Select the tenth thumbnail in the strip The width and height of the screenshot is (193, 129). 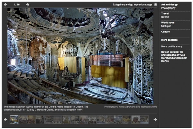[x=92, y=119]
